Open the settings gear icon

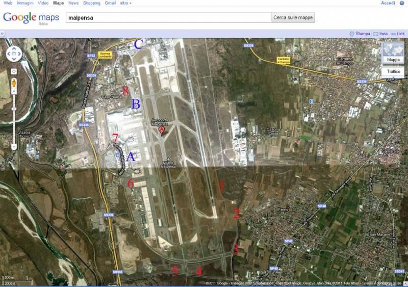click(402, 3)
